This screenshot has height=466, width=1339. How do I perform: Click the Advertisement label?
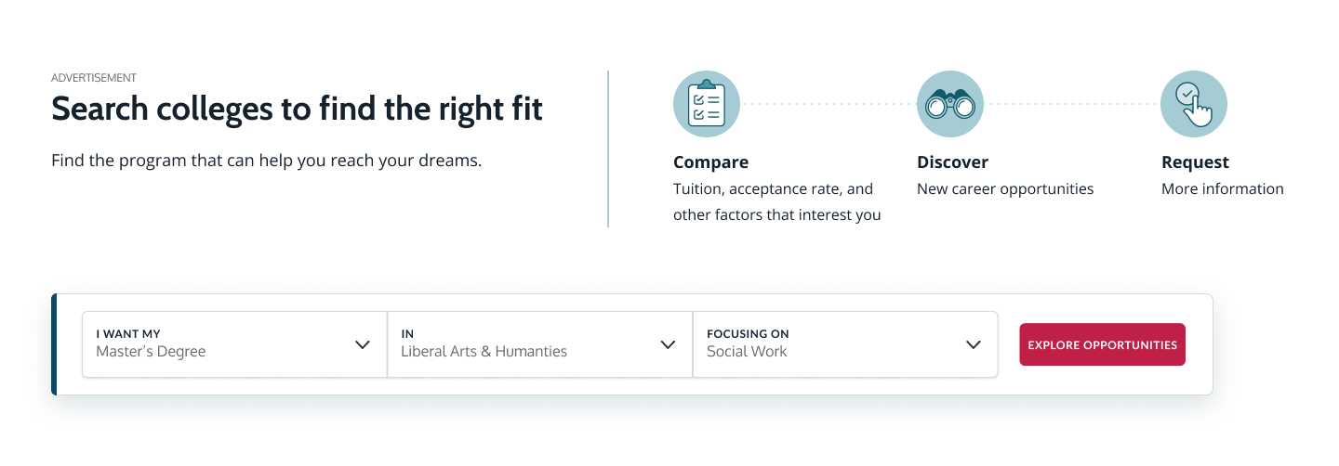point(94,78)
